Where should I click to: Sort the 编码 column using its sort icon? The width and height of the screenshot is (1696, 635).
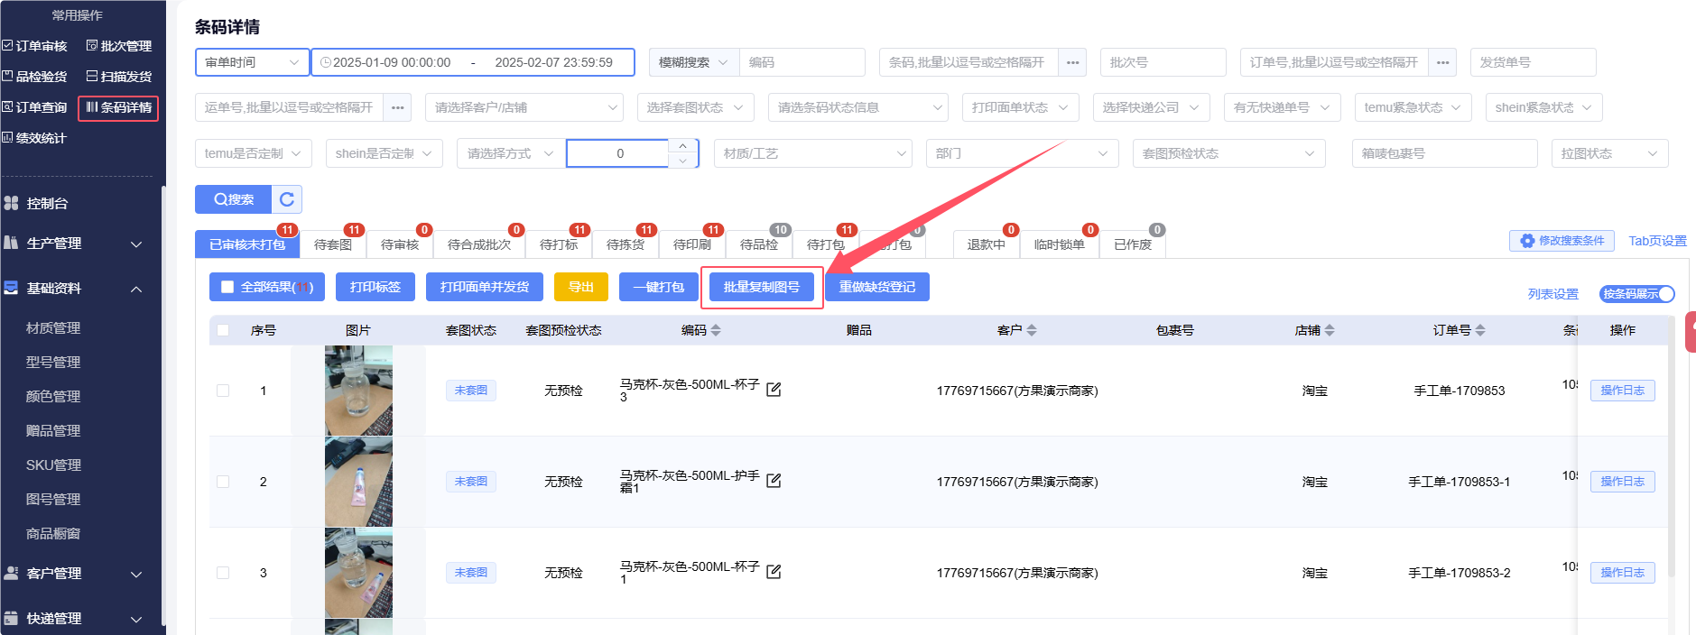[716, 331]
